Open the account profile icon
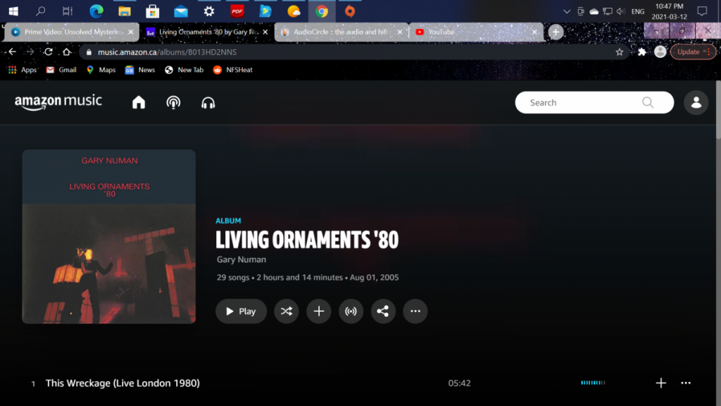 coord(696,102)
